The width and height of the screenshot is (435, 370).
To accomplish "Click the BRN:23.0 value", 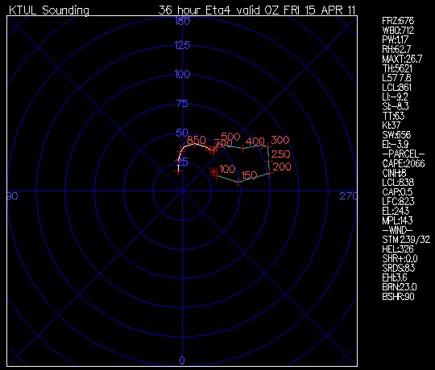I will pyautogui.click(x=400, y=287).
